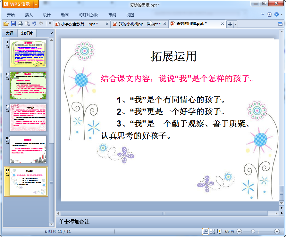The width and height of the screenshot is (286, 237).
Task: Open the WPS 演示 application menu
Action: pos(18,4)
